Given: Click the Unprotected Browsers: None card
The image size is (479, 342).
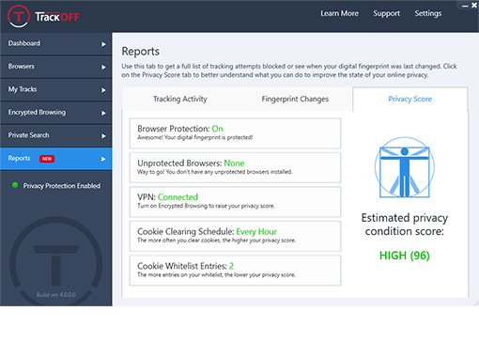Looking at the screenshot, I should tap(235, 167).
